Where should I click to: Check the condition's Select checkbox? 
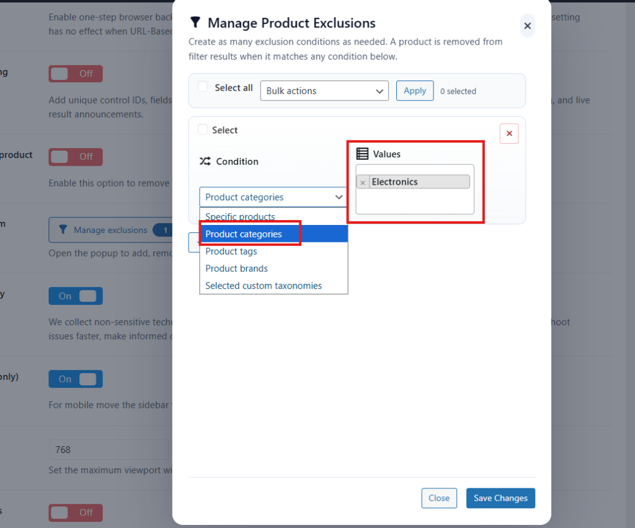[203, 130]
